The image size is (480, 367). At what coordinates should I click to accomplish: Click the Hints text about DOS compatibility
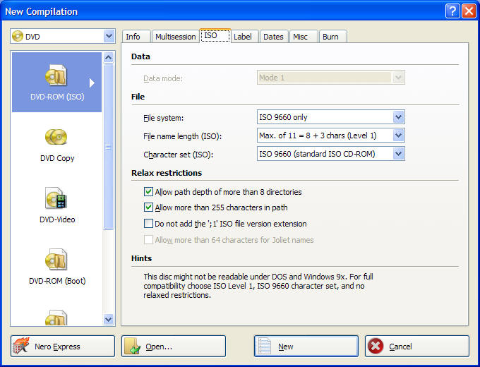(258, 286)
